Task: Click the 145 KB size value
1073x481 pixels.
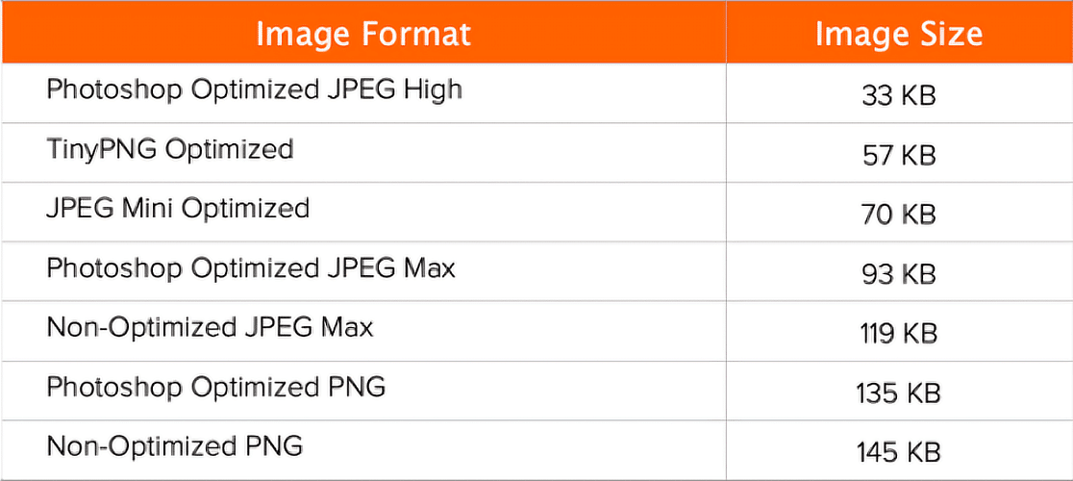Action: pyautogui.click(x=898, y=452)
